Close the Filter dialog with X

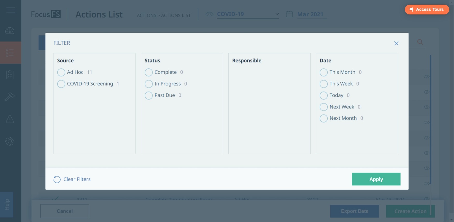396,43
